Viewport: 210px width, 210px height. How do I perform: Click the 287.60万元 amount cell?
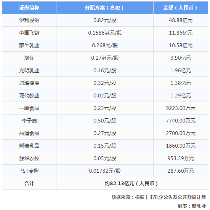[181, 171]
